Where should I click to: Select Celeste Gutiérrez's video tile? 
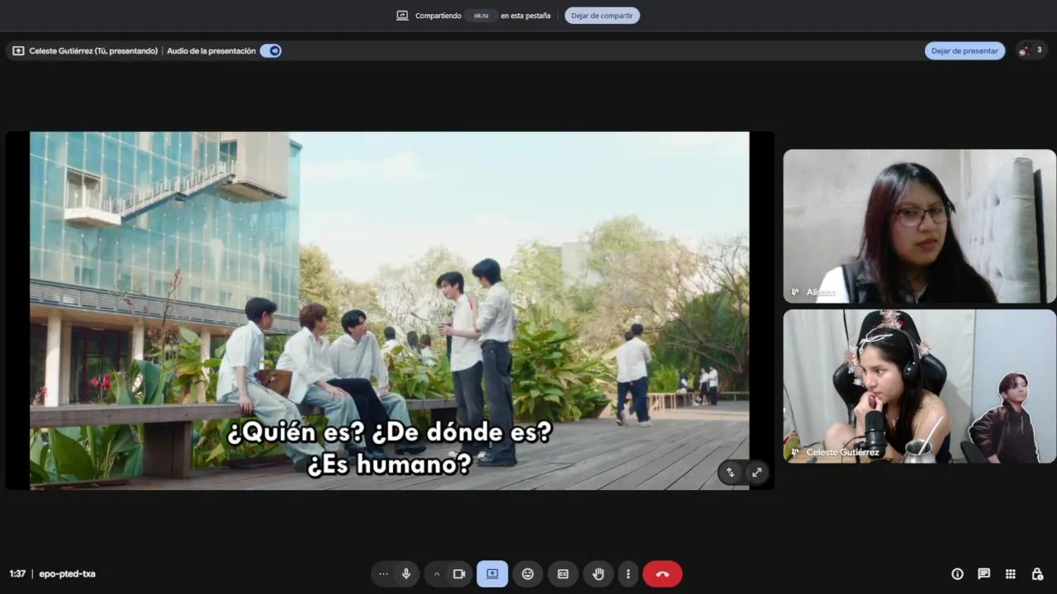point(919,386)
